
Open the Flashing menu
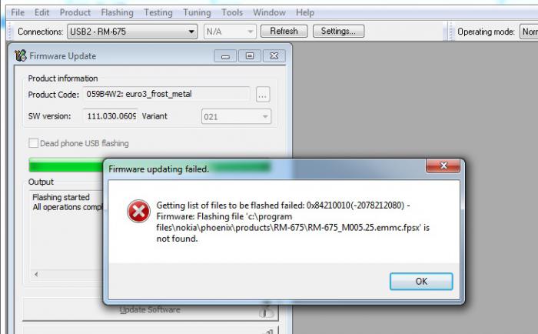(117, 12)
